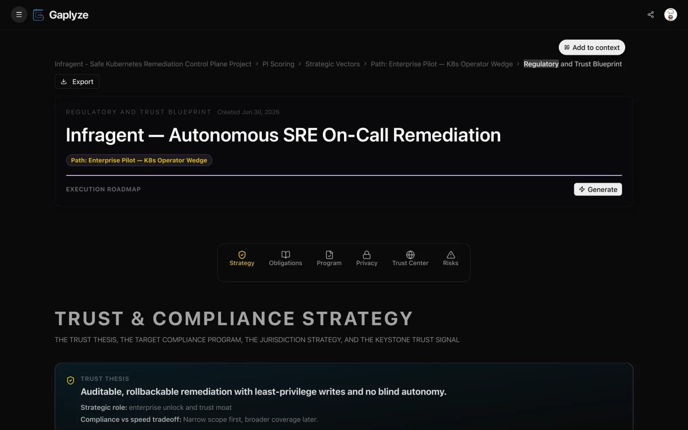The width and height of the screenshot is (688, 430).
Task: Switch to the Risks tab
Action: point(451,259)
